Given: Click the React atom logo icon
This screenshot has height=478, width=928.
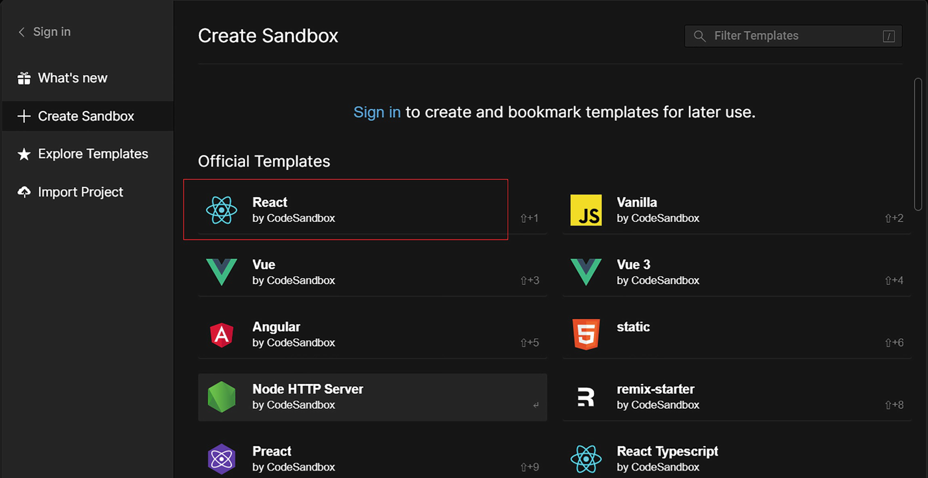Looking at the screenshot, I should click(x=221, y=210).
